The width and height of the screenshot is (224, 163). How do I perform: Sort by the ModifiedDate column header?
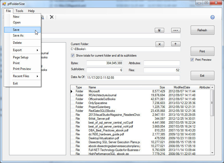pos(182,87)
